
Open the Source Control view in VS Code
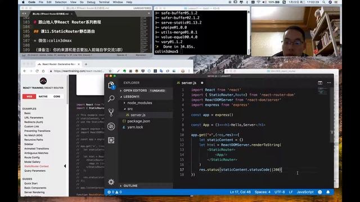point(111,112)
